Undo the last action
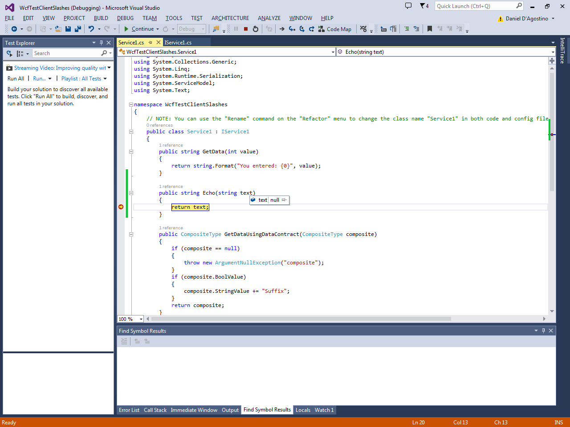Viewport: 570px width, 427px height. click(x=91, y=29)
